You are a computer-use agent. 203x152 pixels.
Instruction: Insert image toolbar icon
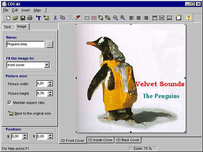point(46,18)
